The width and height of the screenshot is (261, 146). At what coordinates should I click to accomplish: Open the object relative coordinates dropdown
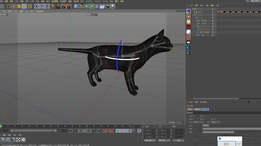click(x=150, y=140)
